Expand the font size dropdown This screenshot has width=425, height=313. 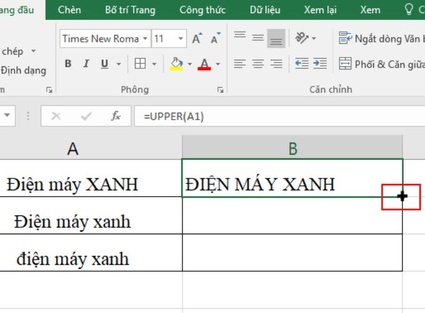[x=180, y=39]
